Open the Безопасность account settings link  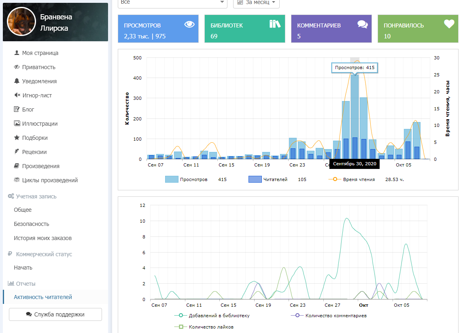point(32,224)
